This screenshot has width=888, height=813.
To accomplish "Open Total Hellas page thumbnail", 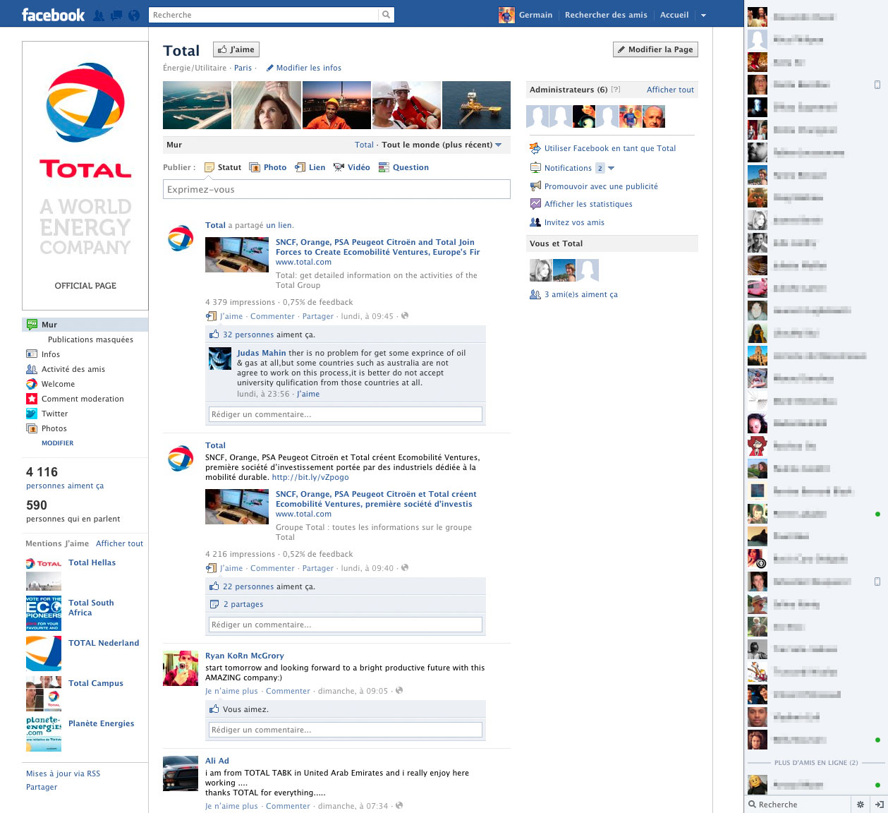I will tap(44, 573).
